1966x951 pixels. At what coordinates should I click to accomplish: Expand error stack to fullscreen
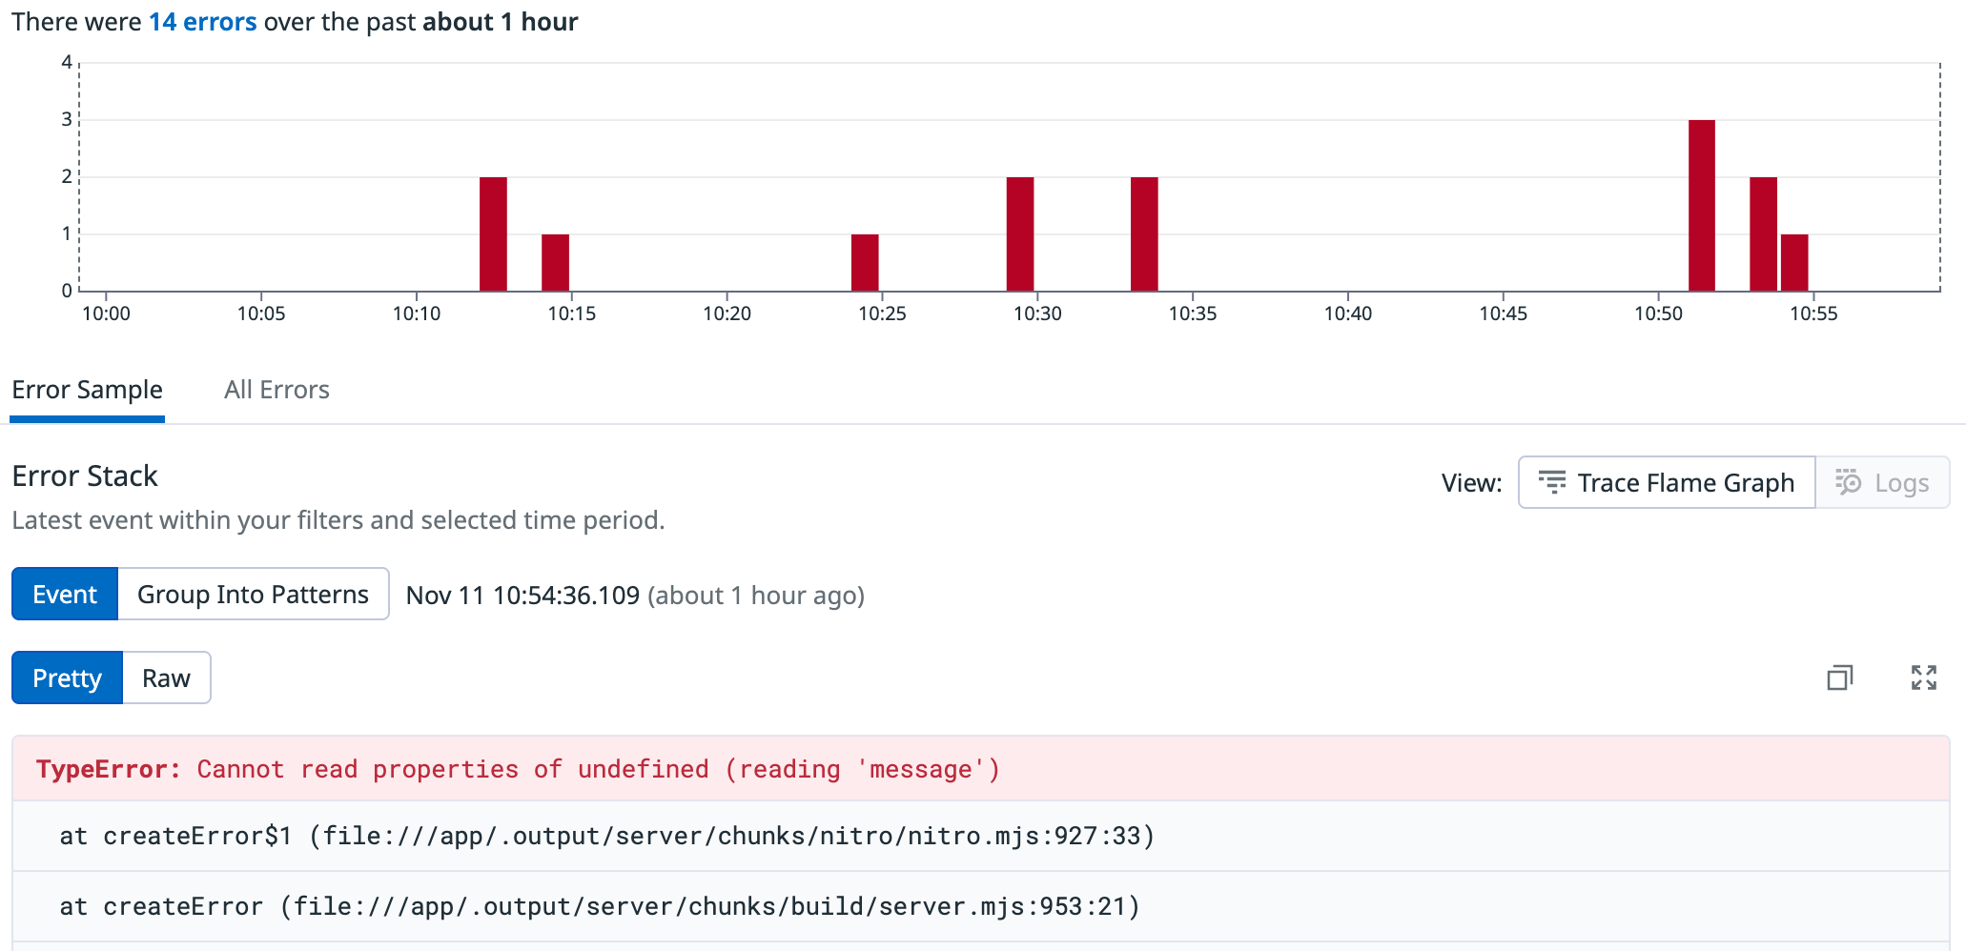pos(1923,678)
